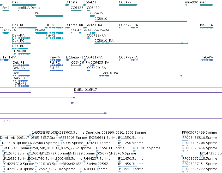
Task: Select the RP003524777.5prime EST label
Action: 200,169
